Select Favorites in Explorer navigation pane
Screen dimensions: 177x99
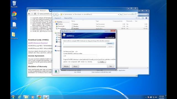59,22
